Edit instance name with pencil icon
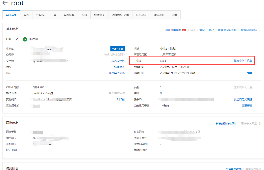 point(17,39)
